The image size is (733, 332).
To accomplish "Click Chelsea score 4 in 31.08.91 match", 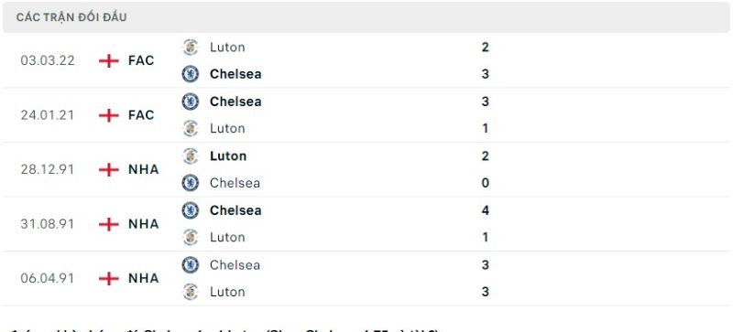I will (x=486, y=210).
